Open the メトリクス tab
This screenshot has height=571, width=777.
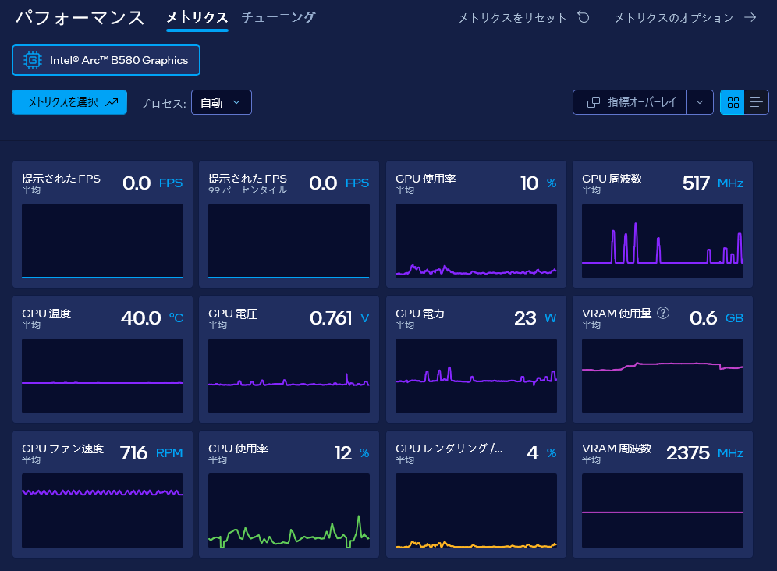tap(197, 18)
